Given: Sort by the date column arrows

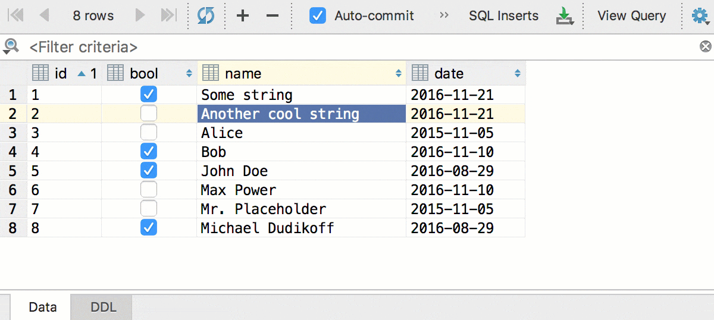Looking at the screenshot, I should coord(518,74).
